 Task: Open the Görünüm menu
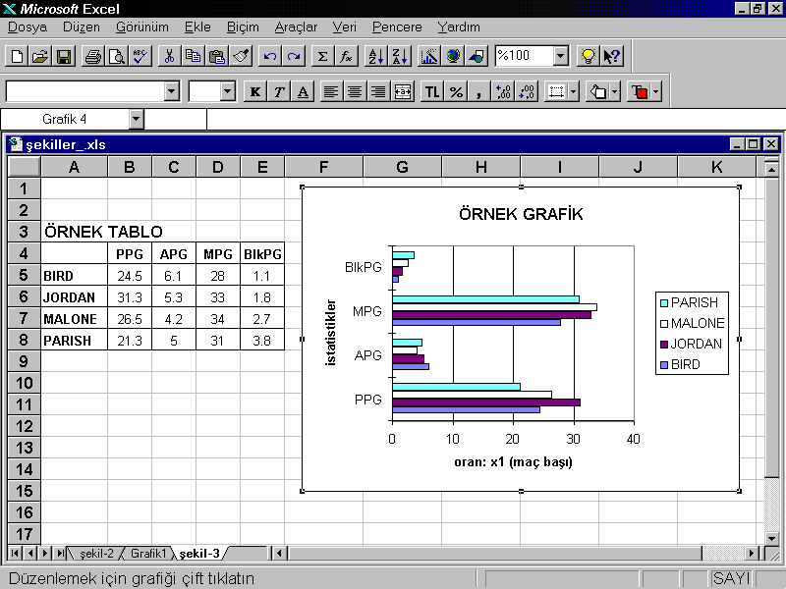point(142,27)
